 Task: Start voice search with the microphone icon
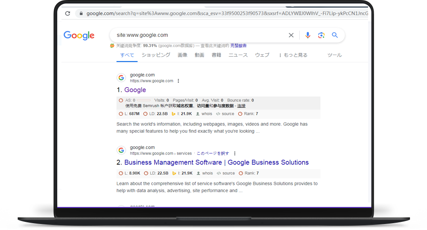[308, 35]
